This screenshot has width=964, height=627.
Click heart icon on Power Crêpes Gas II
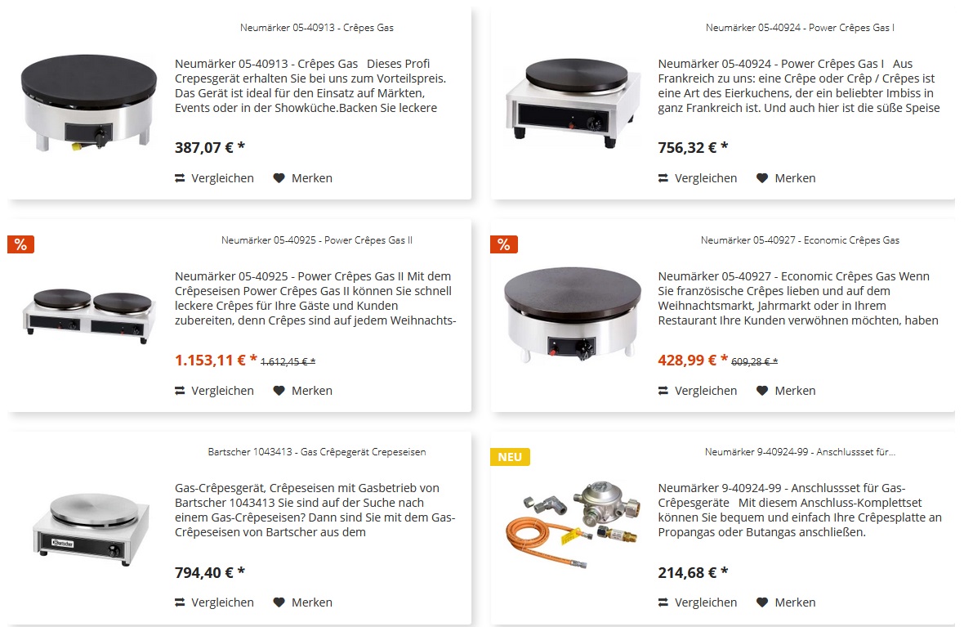pos(279,391)
